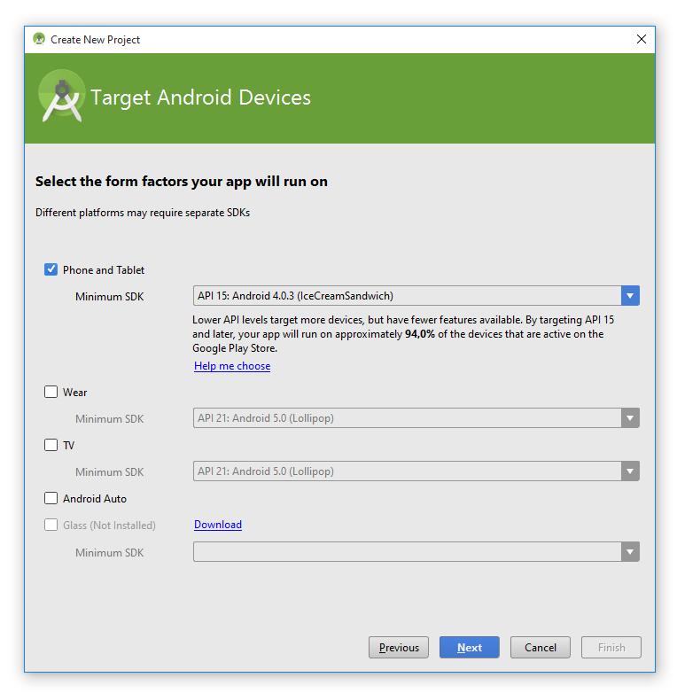Click the API 15 Android 4.0.3 combo box
The width and height of the screenshot is (677, 693).
[416, 296]
